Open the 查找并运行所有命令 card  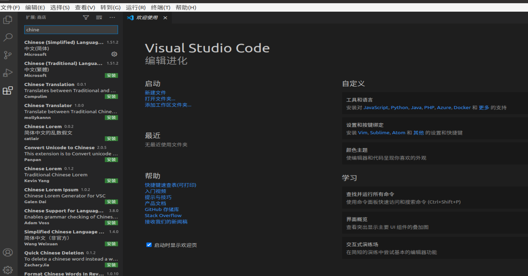[435, 198]
